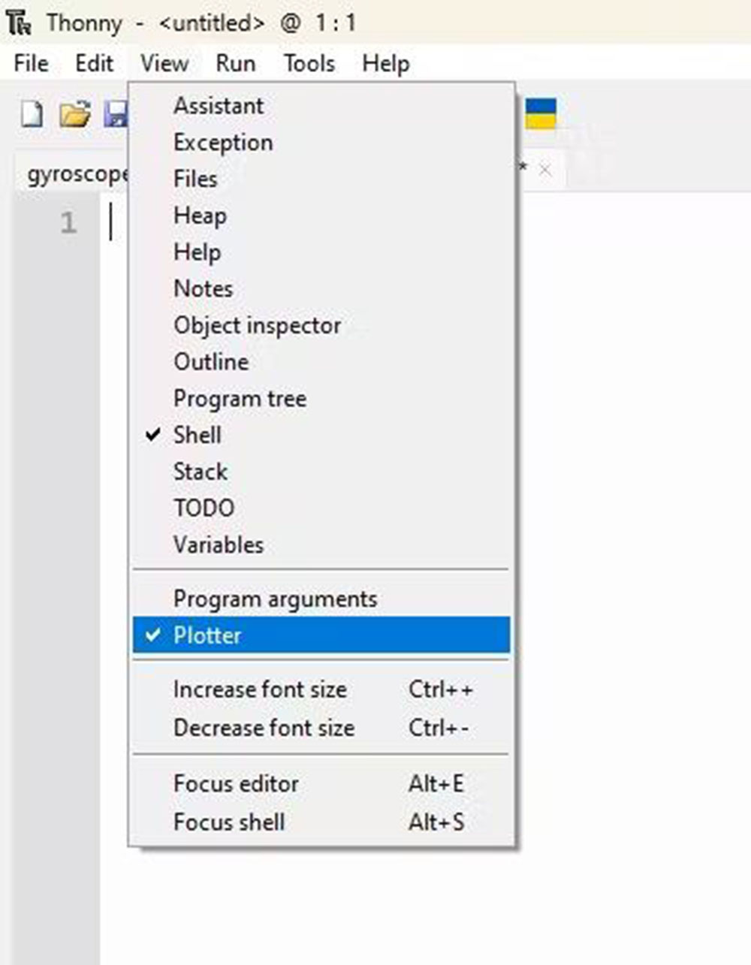Toggle the Shell view off
This screenshot has height=965, width=751.
[x=197, y=435]
